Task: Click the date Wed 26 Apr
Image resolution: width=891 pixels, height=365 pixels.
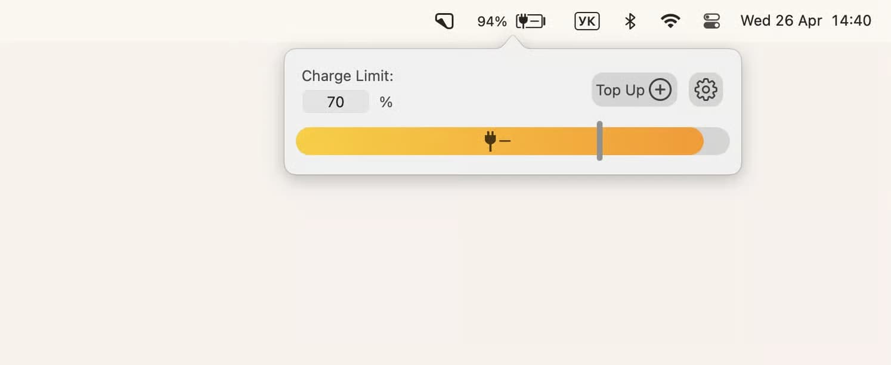Action: [781, 21]
